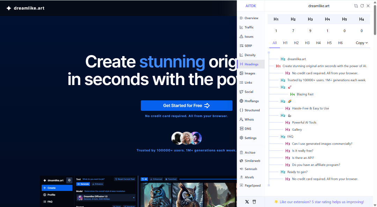Click 'Ready to gen?' heading row
The width and height of the screenshot is (377, 207).
[x=294, y=172]
